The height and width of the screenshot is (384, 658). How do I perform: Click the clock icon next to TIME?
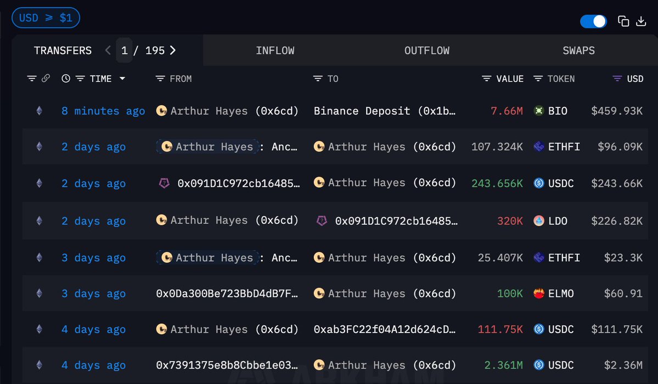click(66, 78)
